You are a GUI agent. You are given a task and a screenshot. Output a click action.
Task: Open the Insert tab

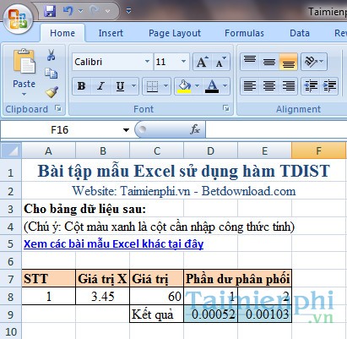click(x=111, y=33)
